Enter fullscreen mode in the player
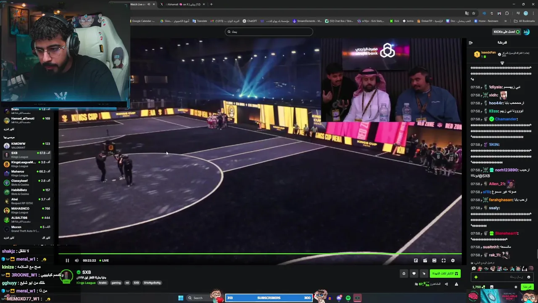Image resolution: width=538 pixels, height=303 pixels. (443, 260)
